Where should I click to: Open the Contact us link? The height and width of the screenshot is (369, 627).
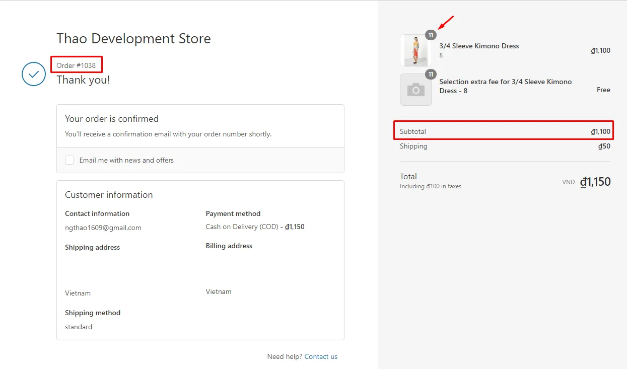point(321,356)
